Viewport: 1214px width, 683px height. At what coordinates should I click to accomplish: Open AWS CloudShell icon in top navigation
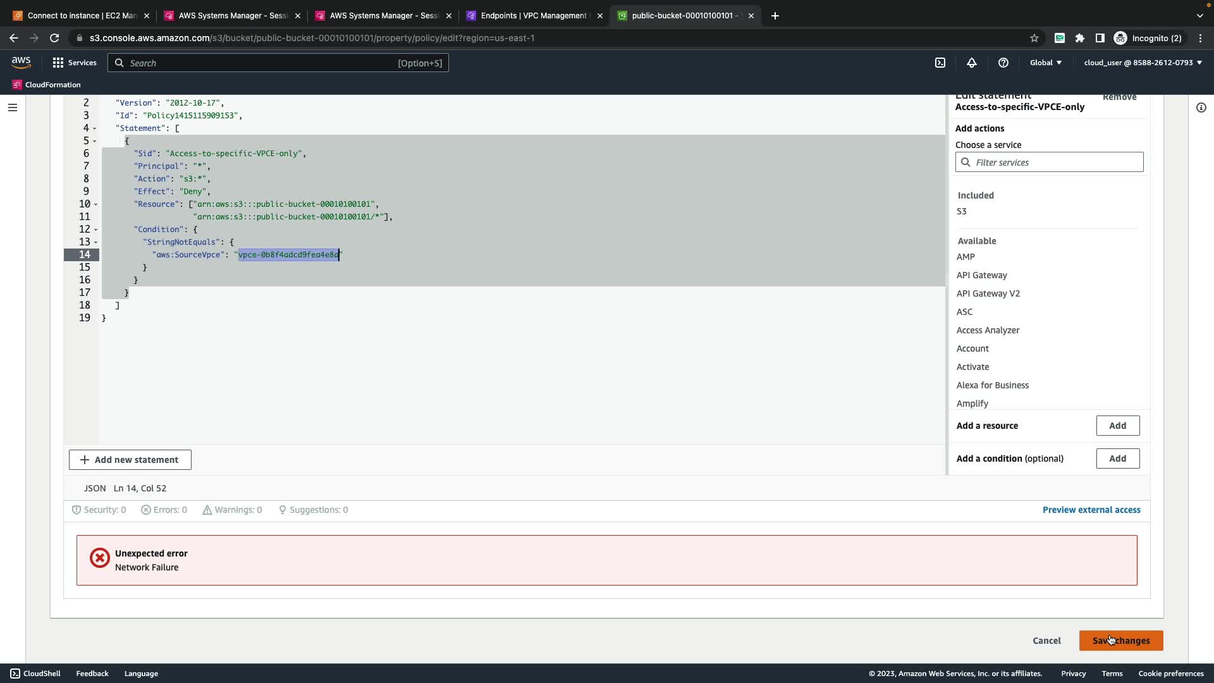pyautogui.click(x=940, y=63)
